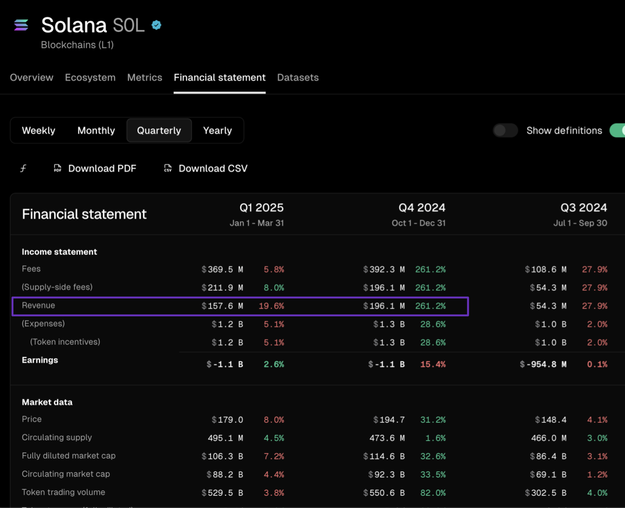Click the Q4 2024 column header
Viewport: 625px width, 508px height.
422,208
